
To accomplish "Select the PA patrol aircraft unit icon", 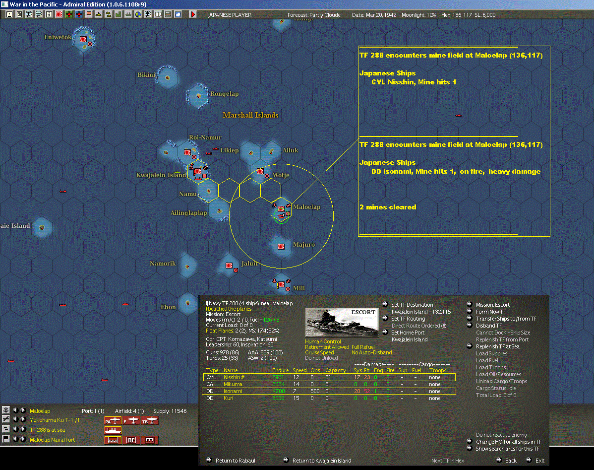I will 113,421.
